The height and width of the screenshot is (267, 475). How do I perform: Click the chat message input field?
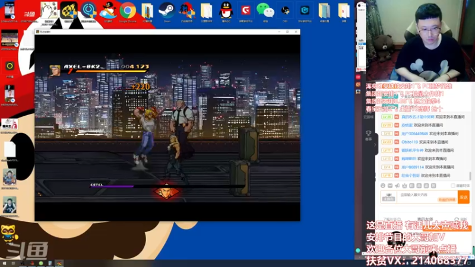point(426,197)
